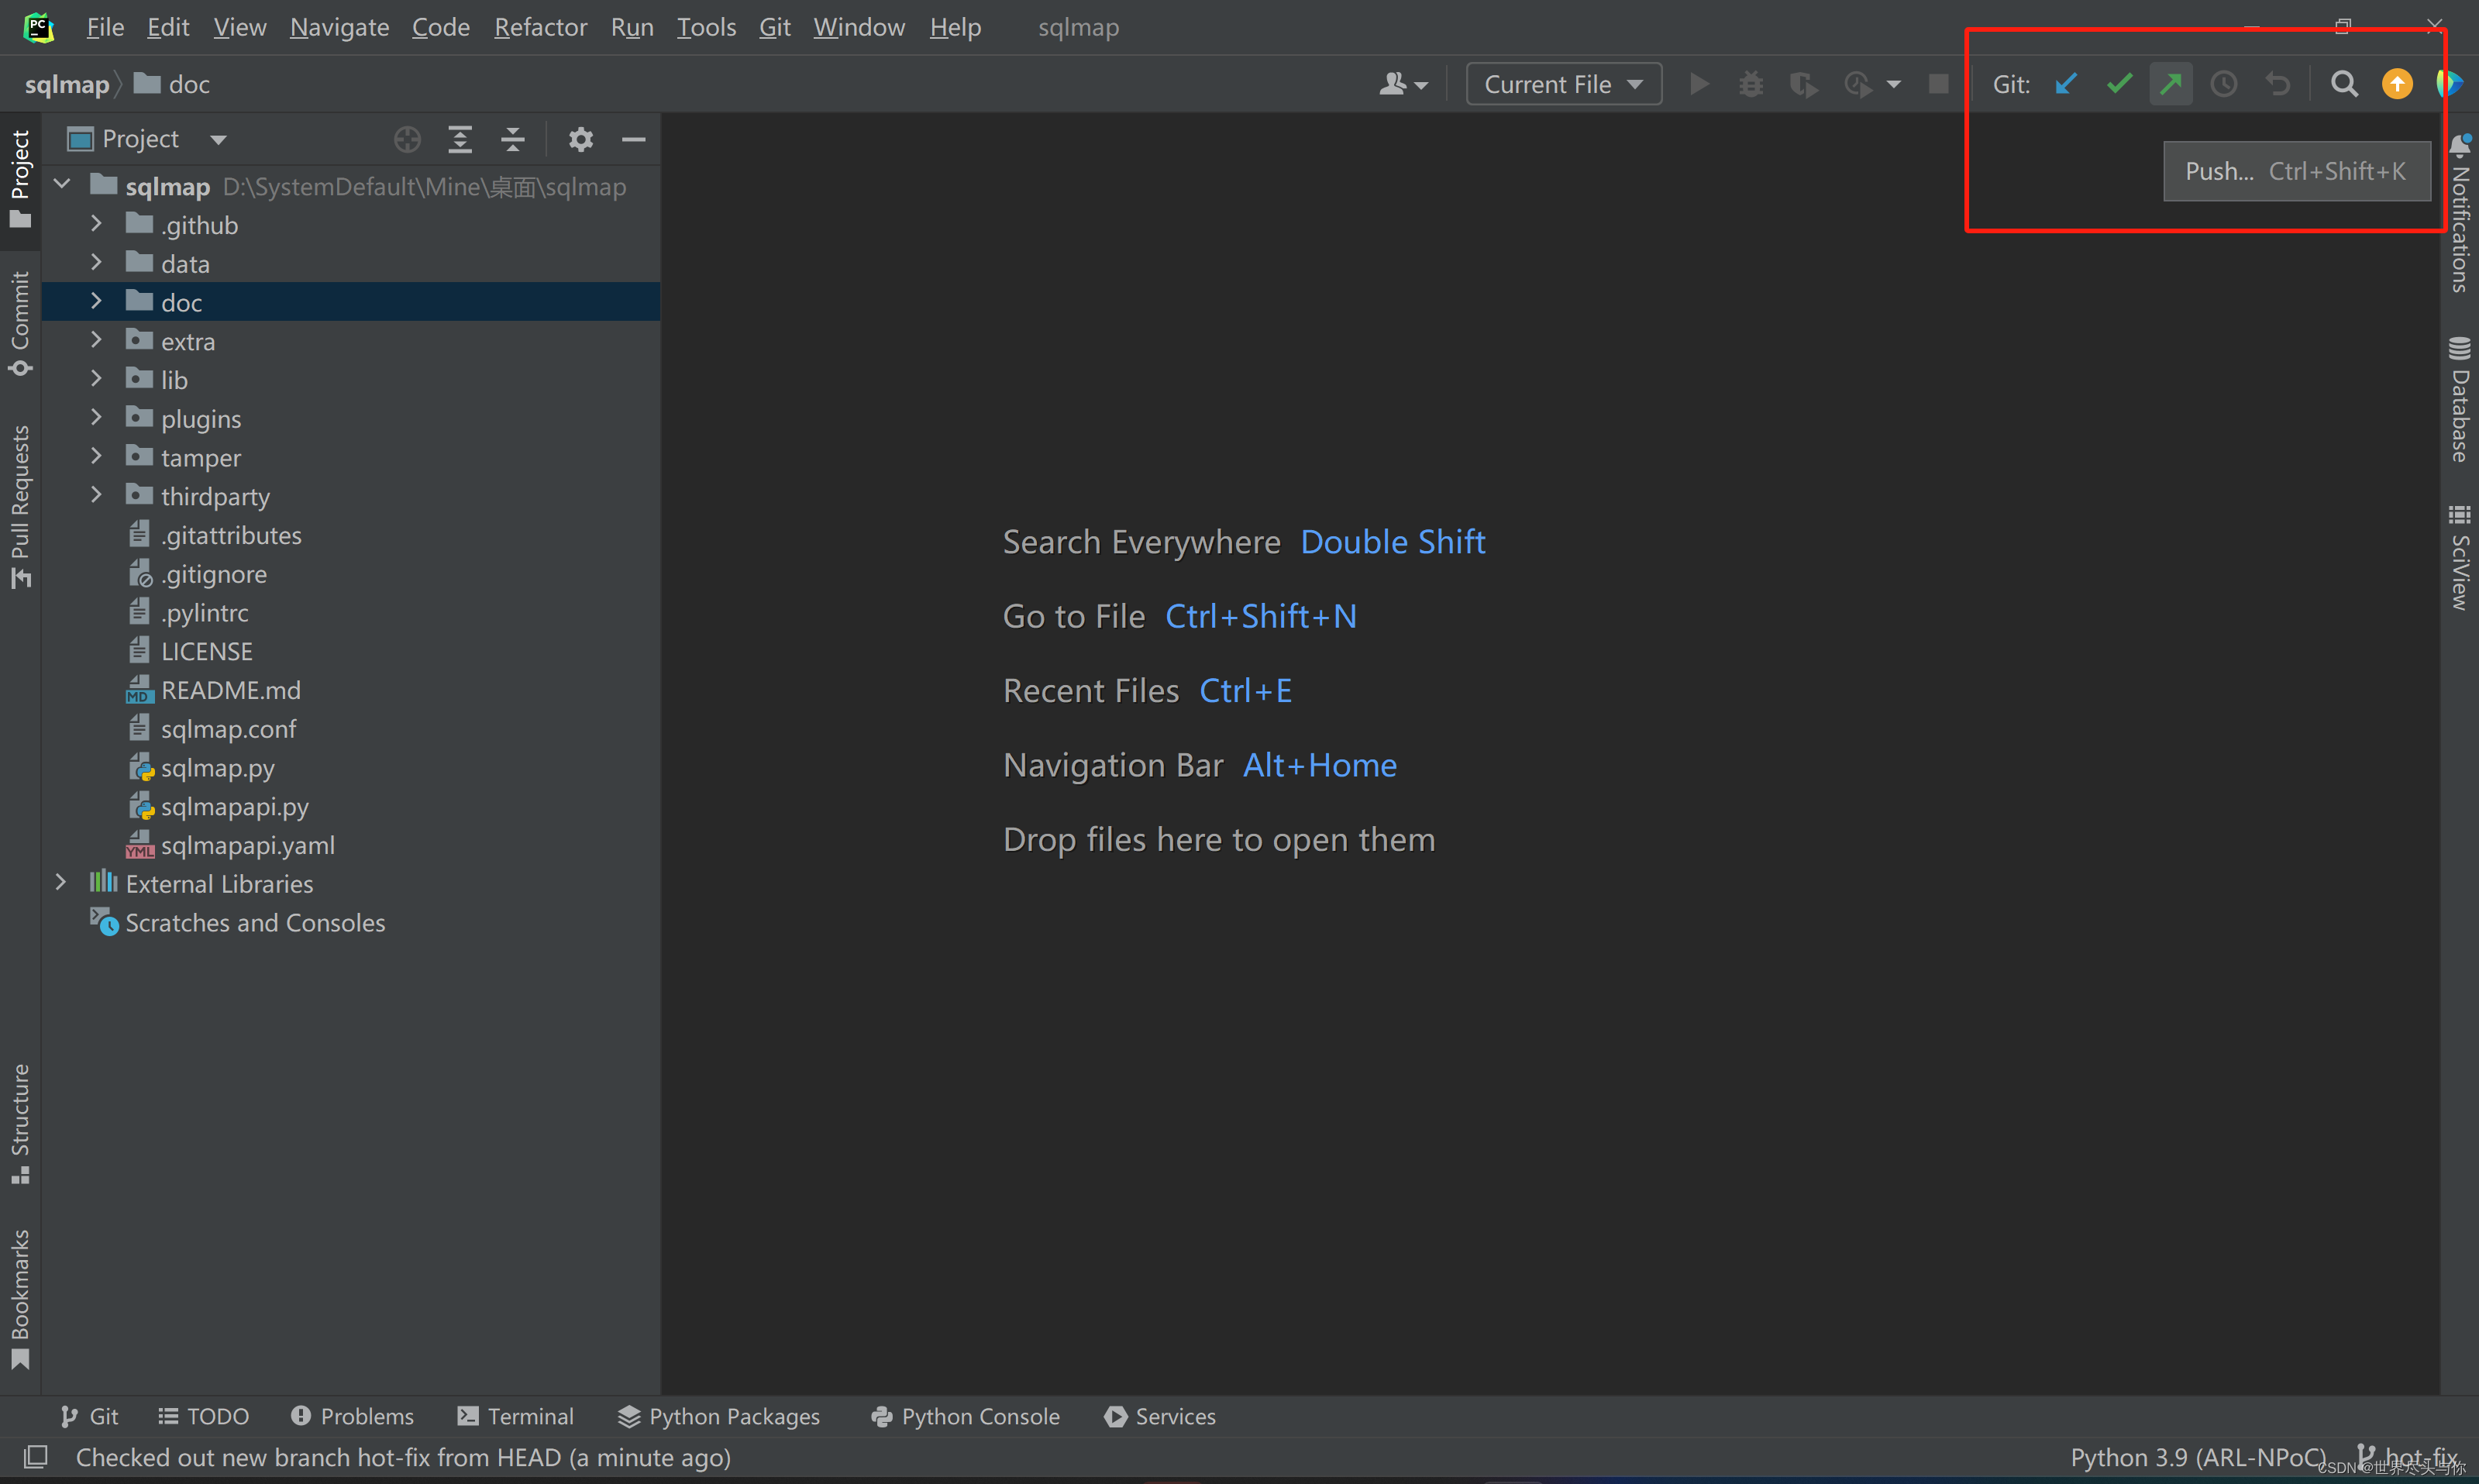Toggle the collapse all project view icon
The image size is (2479, 1484).
click(x=512, y=138)
